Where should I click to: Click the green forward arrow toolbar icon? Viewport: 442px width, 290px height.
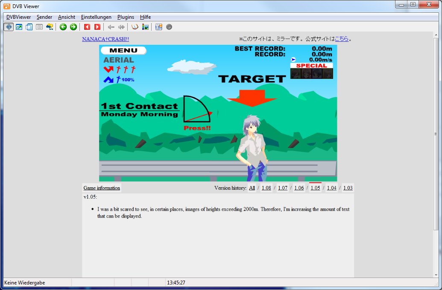point(73,27)
